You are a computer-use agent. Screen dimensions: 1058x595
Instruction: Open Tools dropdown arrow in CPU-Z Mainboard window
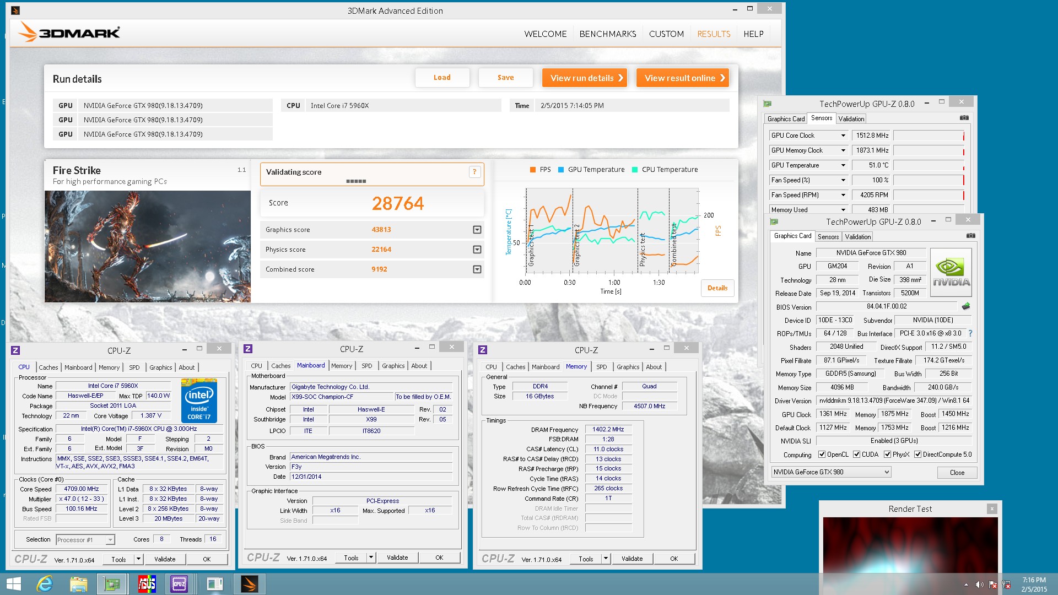point(371,558)
